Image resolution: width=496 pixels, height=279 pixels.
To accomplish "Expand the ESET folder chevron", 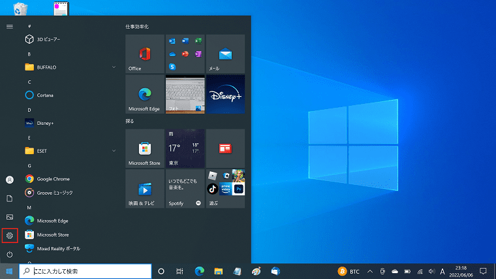I will tap(114, 151).
